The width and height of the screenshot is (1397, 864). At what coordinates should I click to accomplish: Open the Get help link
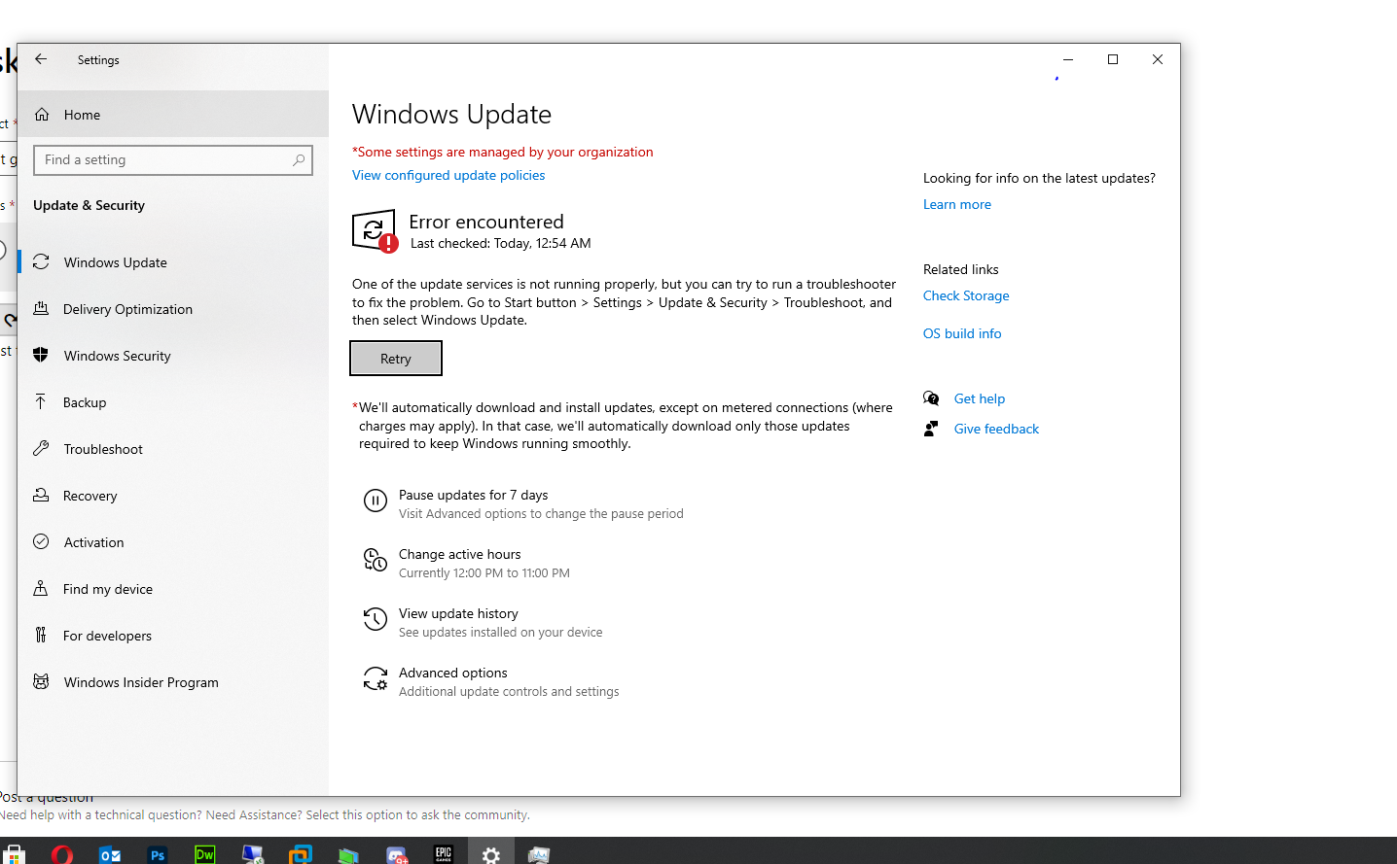coord(980,398)
